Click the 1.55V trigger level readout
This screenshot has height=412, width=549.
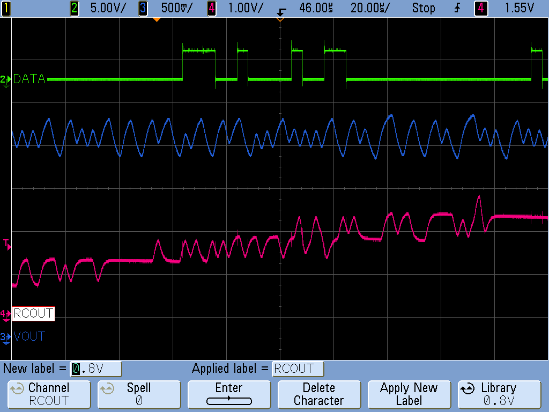pyautogui.click(x=519, y=8)
